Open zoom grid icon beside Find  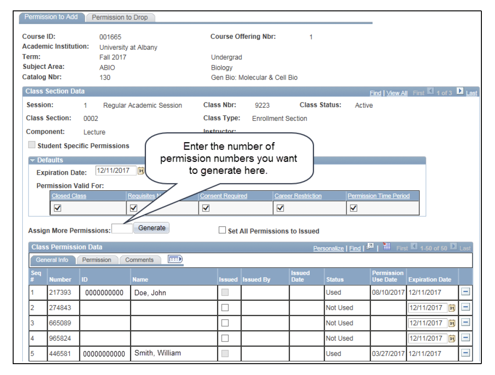[x=370, y=247]
